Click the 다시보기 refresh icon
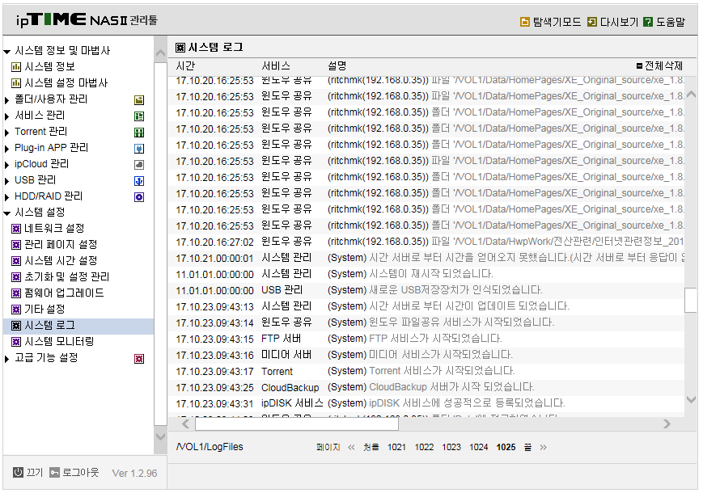The height and width of the screenshot is (493, 703). [592, 22]
